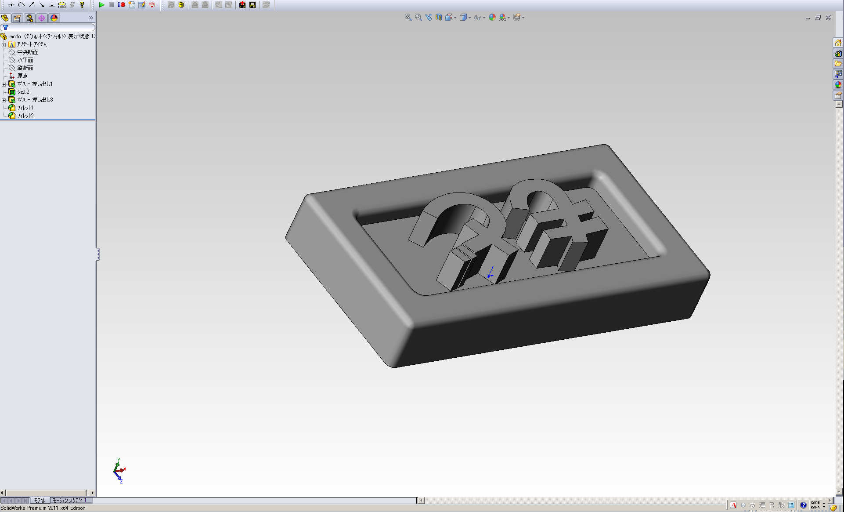Click the Zoom to Fit icon
Screen dimensions: 844x512
(x=408, y=17)
